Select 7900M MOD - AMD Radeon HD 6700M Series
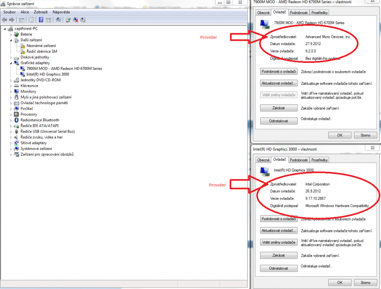This screenshot has height=289, width=381. pos(64,69)
